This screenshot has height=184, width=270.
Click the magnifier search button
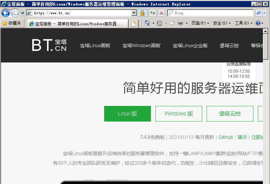pyautogui.click(x=258, y=13)
